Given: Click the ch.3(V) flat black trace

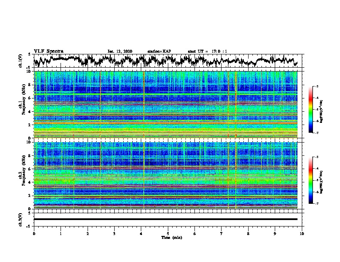Looking at the screenshot, I should point(166,219).
